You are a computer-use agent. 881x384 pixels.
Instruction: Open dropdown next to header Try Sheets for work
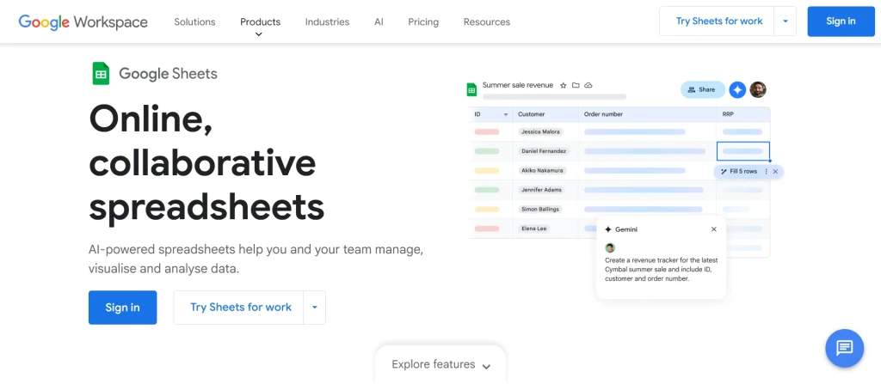785,21
